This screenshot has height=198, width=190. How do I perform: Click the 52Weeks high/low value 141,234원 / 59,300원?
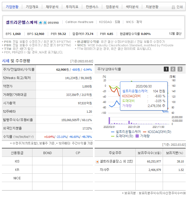click(x=78, y=78)
